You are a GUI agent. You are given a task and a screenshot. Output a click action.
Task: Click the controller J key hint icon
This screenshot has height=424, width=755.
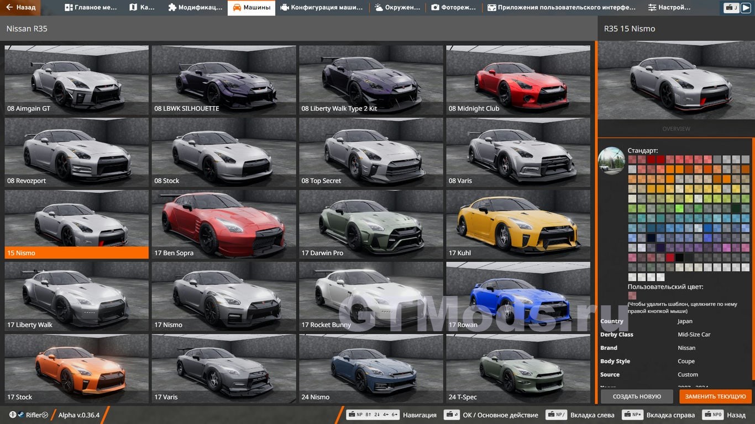click(732, 8)
